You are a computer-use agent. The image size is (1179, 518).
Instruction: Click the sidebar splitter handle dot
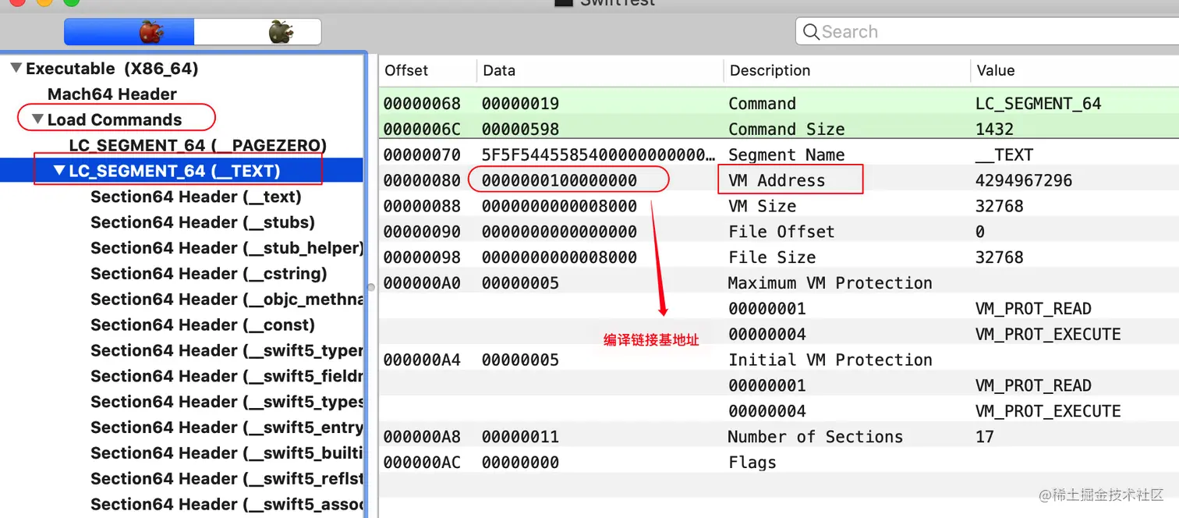pyautogui.click(x=371, y=287)
